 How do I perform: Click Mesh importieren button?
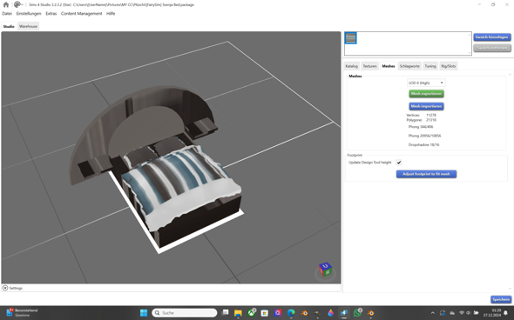pos(426,106)
